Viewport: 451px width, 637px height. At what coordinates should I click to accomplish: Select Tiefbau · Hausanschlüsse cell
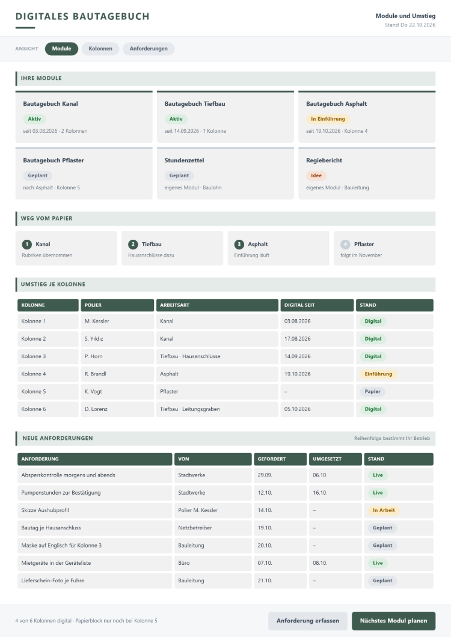coord(217,356)
